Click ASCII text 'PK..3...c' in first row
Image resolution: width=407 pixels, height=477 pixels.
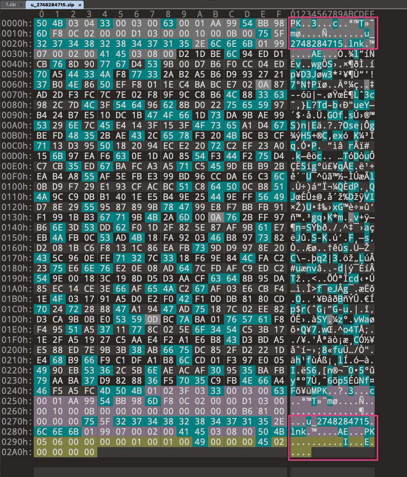(314, 23)
